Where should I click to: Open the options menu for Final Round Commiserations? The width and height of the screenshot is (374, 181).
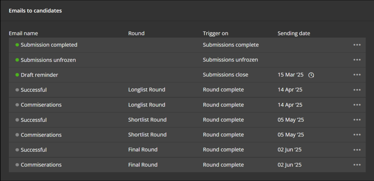coord(357,165)
